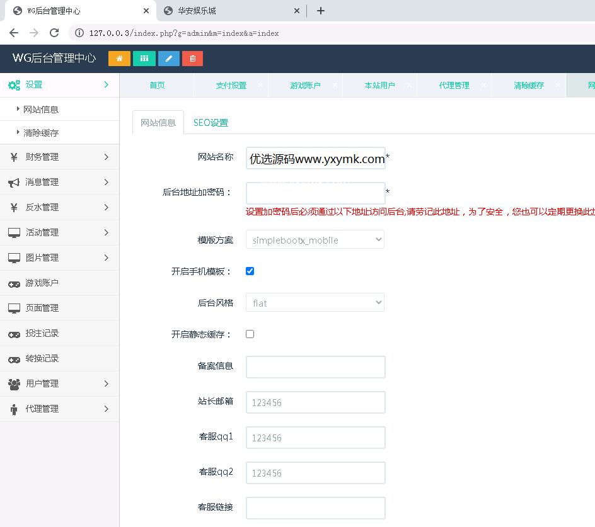
Task: Switch to the 支付设置 tab
Action: click(x=231, y=85)
